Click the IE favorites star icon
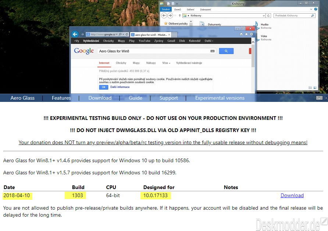Image resolution: width=328 pixels, height=231 pixels. tap(246, 34)
